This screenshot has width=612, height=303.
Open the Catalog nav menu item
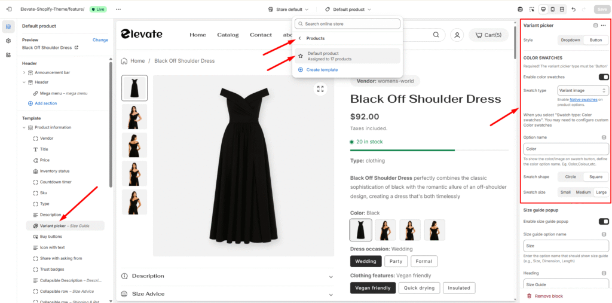(228, 35)
